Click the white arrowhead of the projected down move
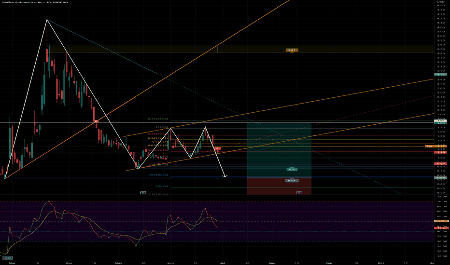Screen dimensions: 450x265 pyautogui.click(x=225, y=176)
